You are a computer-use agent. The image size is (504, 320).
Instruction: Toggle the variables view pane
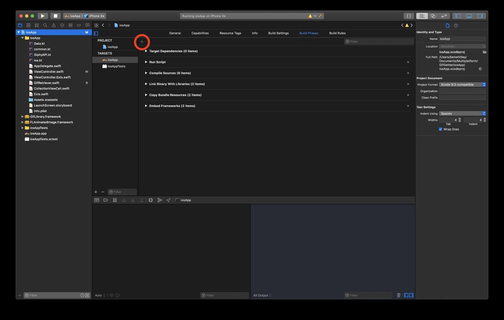coord(406,295)
